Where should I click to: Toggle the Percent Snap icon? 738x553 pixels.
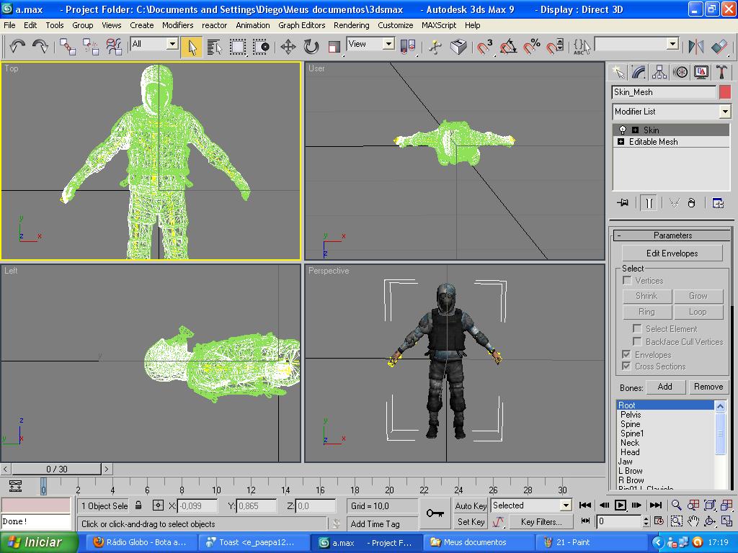pos(532,47)
